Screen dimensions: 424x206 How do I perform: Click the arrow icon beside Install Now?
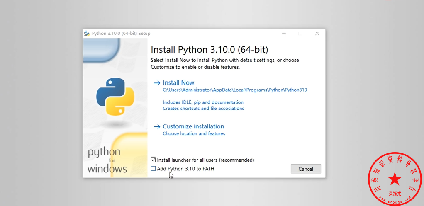coord(157,83)
